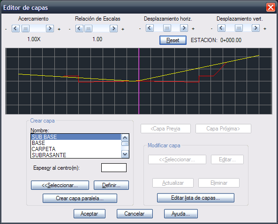The image size is (278, 224).
Task: Click the Definir button
Action: pyautogui.click(x=111, y=185)
